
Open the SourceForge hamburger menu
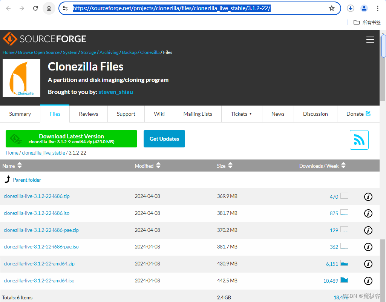pos(370,40)
